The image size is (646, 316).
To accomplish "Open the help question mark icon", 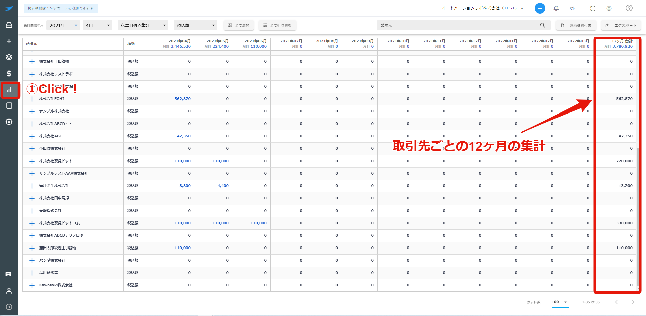I will click(629, 8).
